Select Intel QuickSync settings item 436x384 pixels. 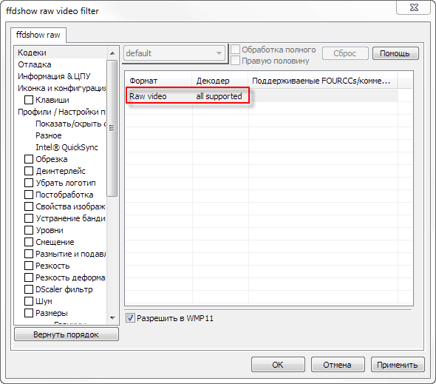coord(67,147)
